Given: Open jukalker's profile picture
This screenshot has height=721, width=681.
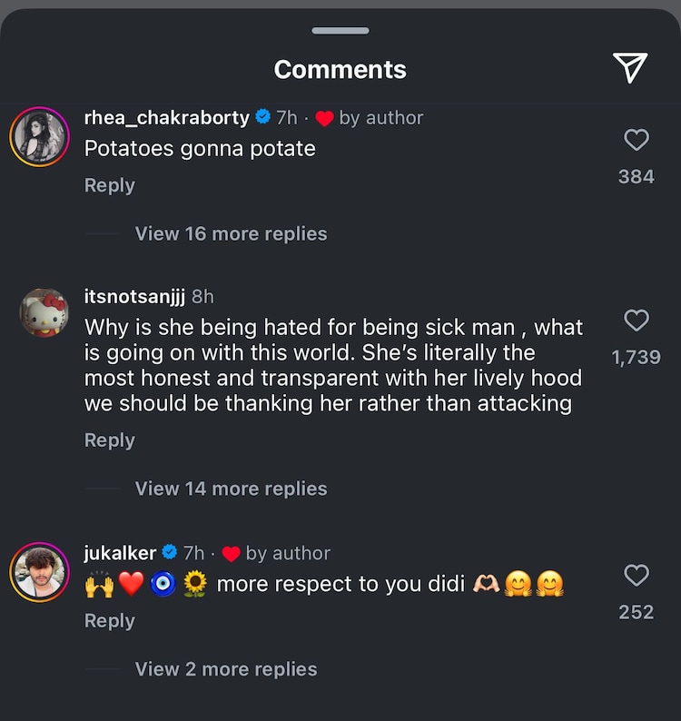Looking at the screenshot, I should tap(40, 572).
